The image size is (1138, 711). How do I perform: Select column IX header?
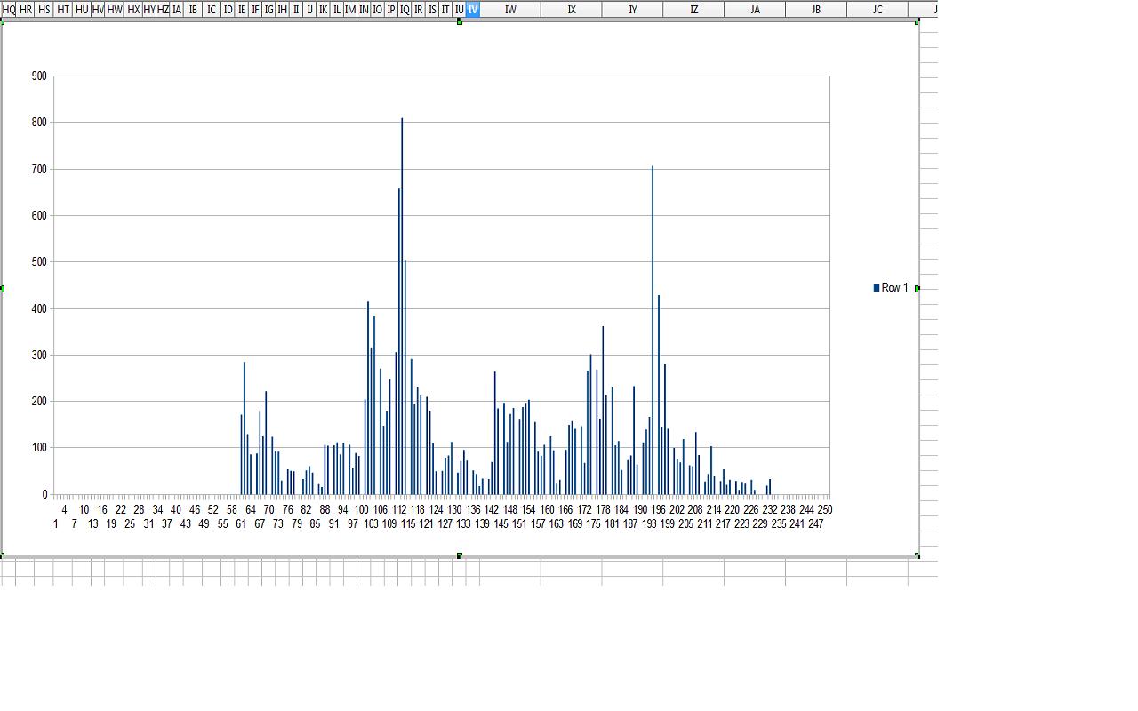click(572, 9)
